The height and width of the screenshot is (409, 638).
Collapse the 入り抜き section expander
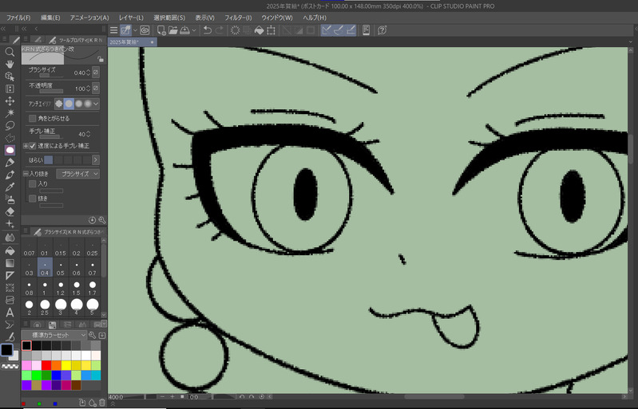pyautogui.click(x=26, y=174)
